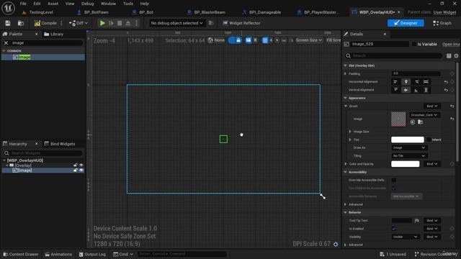Use selected asset arrow icon for Image
Image resolution: width=461 pixels, height=259 pixels.
(x=413, y=122)
